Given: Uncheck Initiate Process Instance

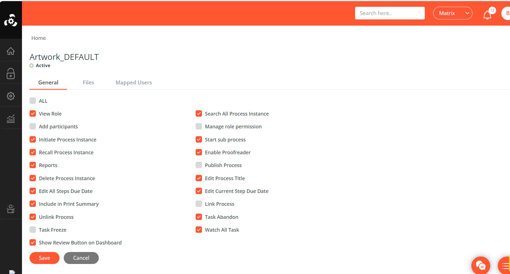Looking at the screenshot, I should coord(33,140).
